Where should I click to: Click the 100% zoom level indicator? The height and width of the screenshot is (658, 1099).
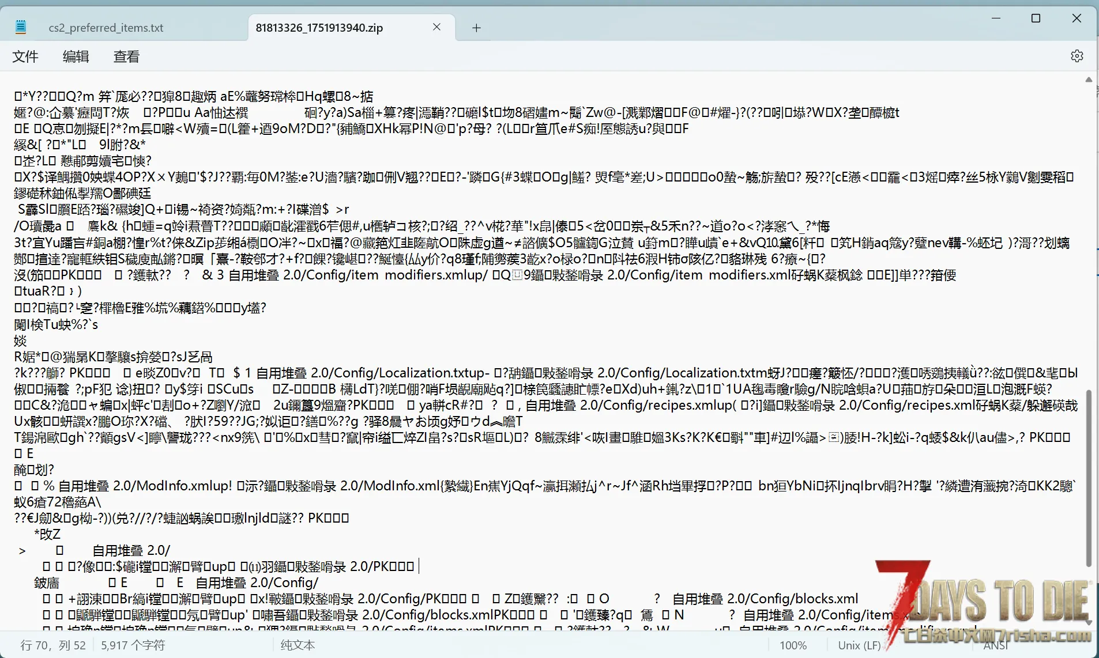click(793, 645)
